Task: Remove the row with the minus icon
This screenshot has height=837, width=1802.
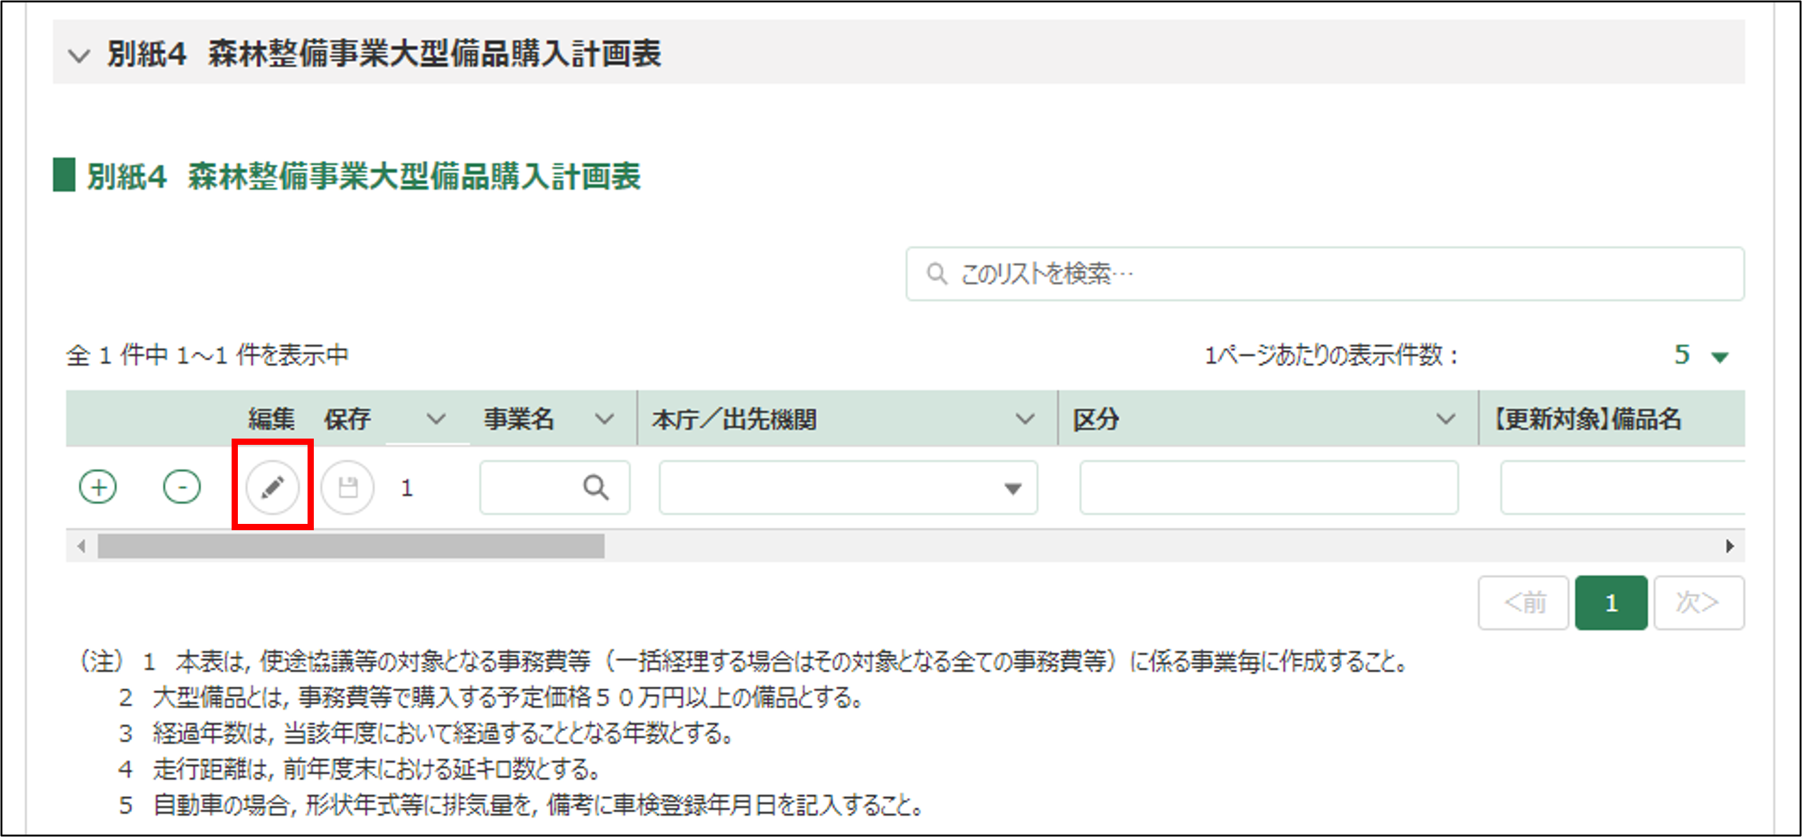Action: (182, 488)
